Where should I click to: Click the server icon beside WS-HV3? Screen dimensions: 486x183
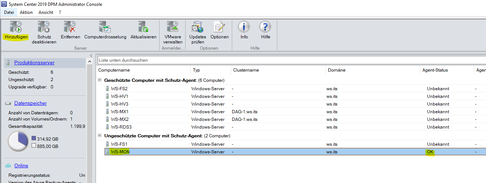(x=107, y=104)
